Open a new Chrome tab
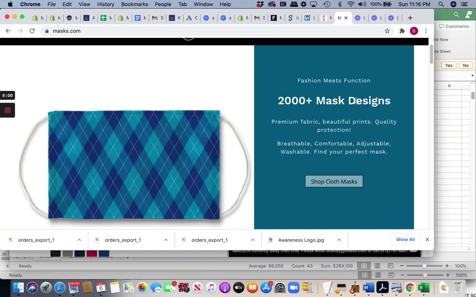 (410, 18)
